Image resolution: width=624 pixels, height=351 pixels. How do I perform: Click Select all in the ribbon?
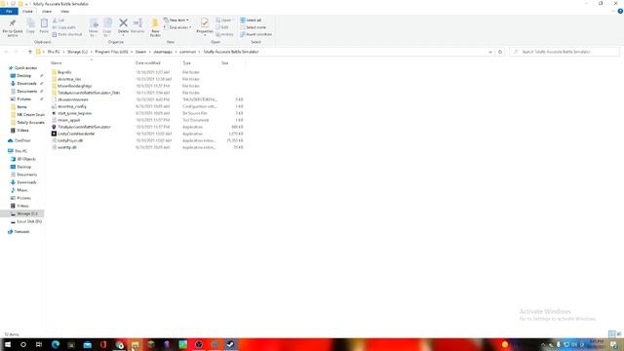coord(251,19)
